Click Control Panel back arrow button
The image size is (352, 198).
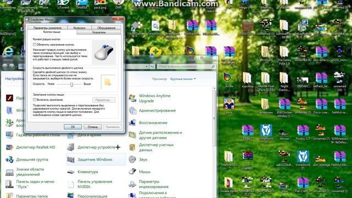[5, 67]
